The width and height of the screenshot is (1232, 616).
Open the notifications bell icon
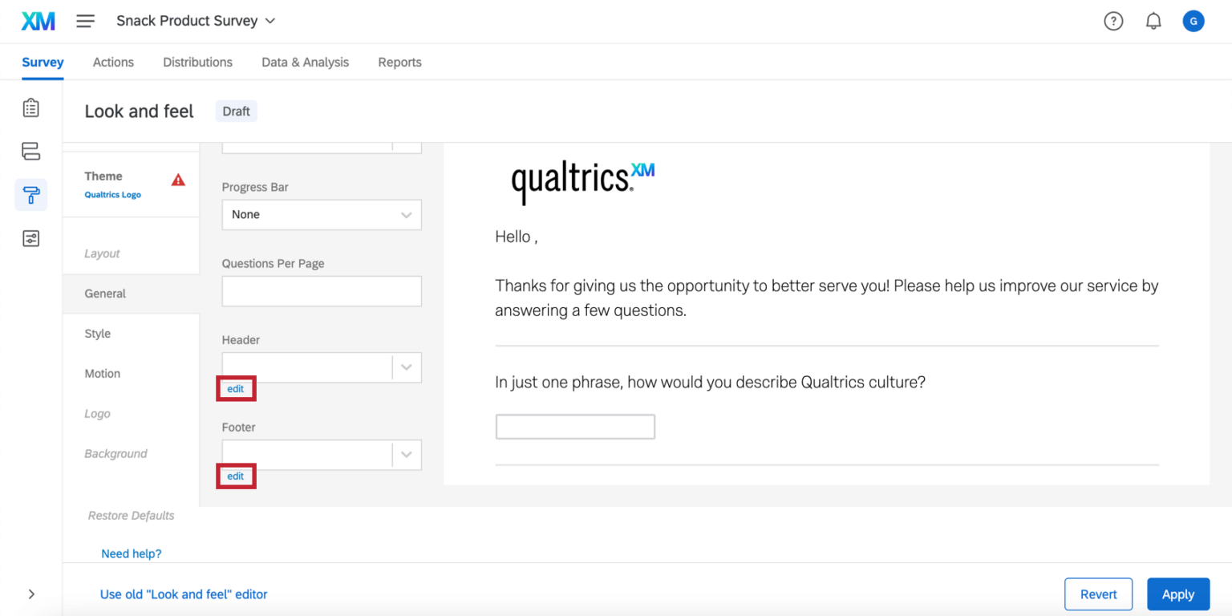[1153, 21]
